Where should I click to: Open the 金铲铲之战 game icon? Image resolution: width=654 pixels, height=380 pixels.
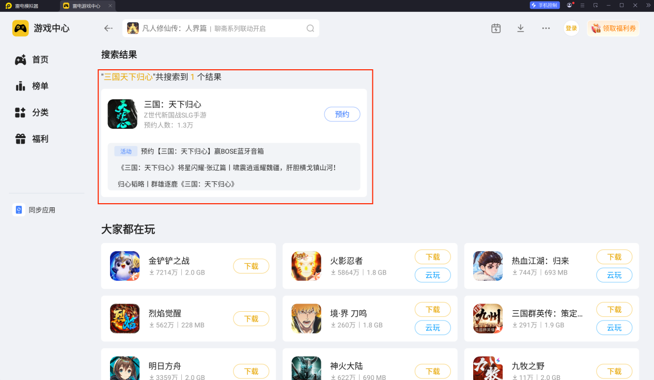coord(124,266)
